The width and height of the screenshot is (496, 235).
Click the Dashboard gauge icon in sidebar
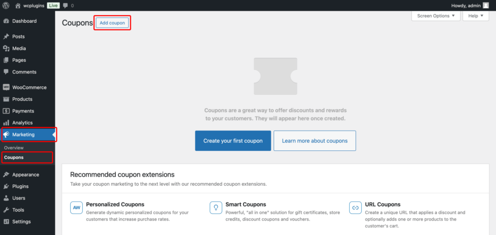[6, 21]
